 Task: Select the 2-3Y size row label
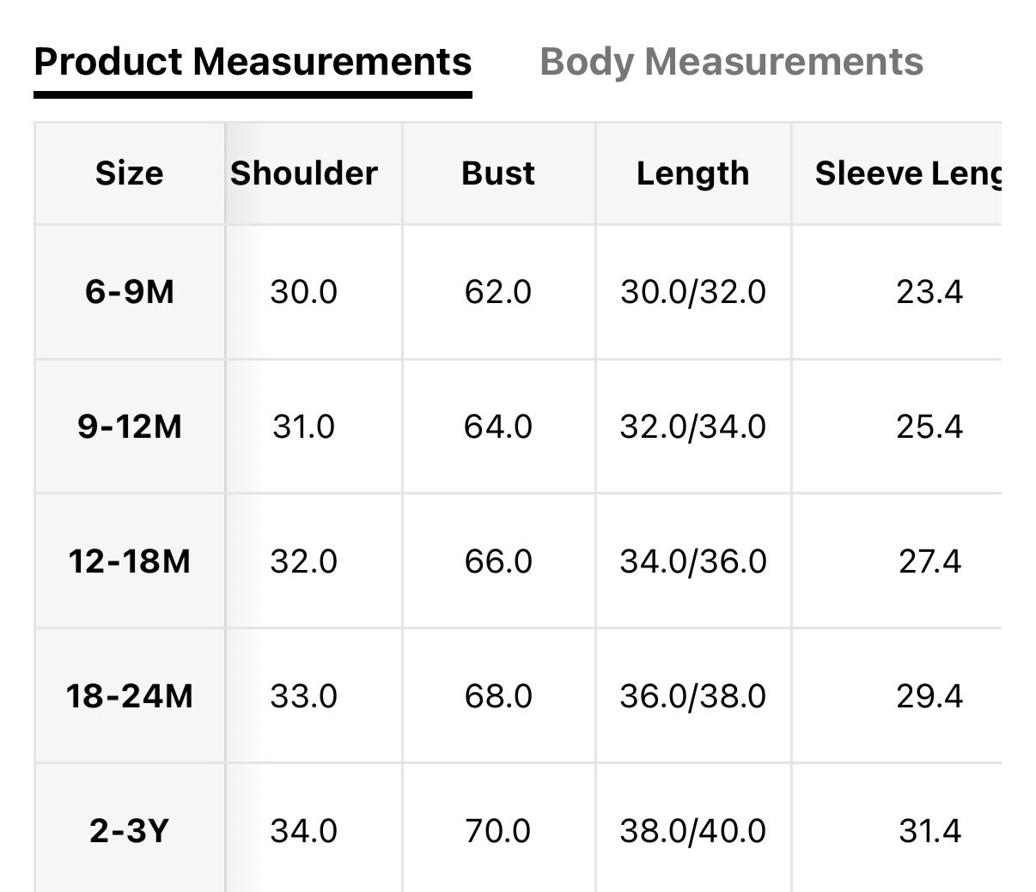[129, 830]
